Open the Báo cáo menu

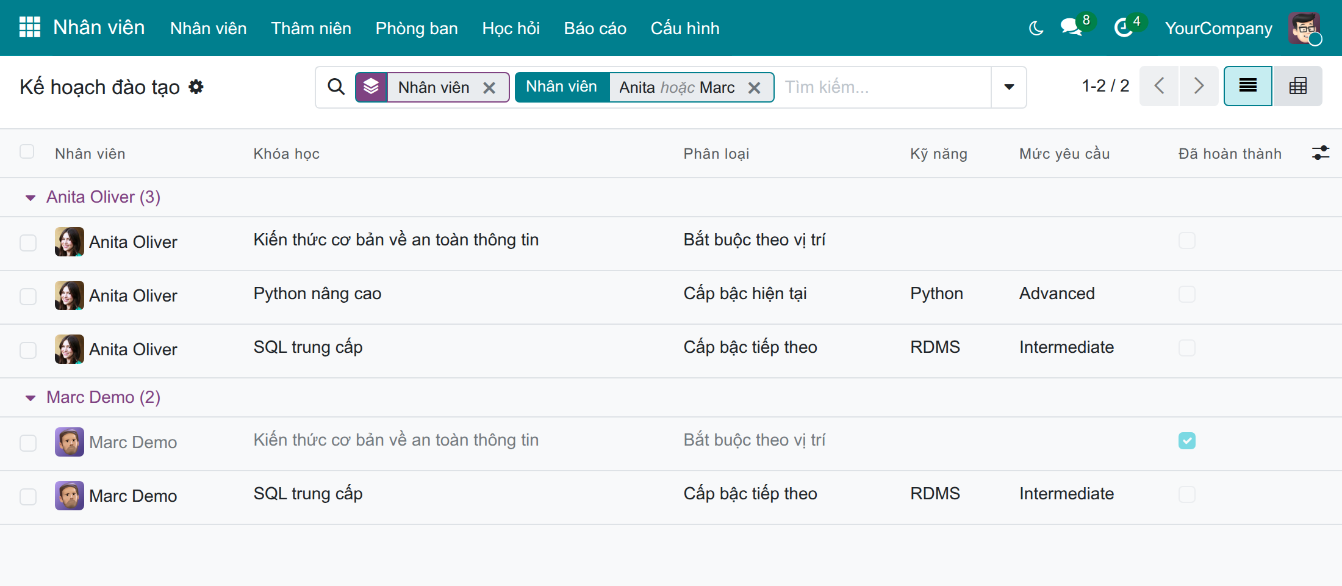[x=595, y=28]
